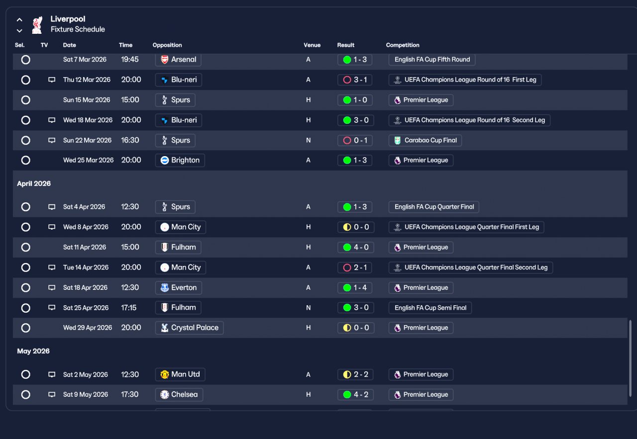Open the 1 - 3 result against Arsenal

(355, 60)
